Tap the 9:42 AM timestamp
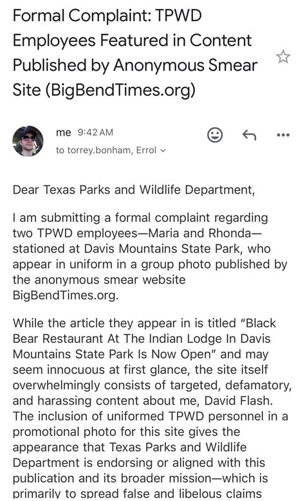305x501 pixels. (x=95, y=132)
